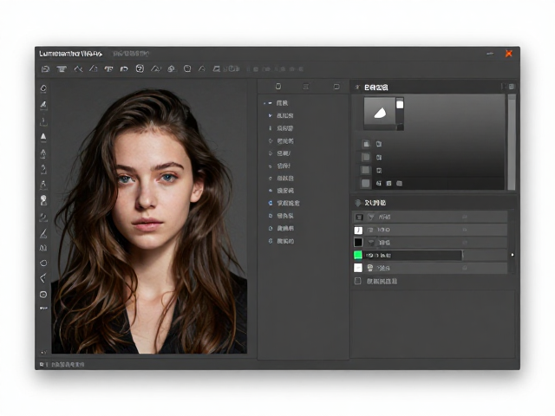This screenshot has width=555, height=416.
Task: Choose the open-angle arrow tool in left toolbox
Action: click(43, 278)
